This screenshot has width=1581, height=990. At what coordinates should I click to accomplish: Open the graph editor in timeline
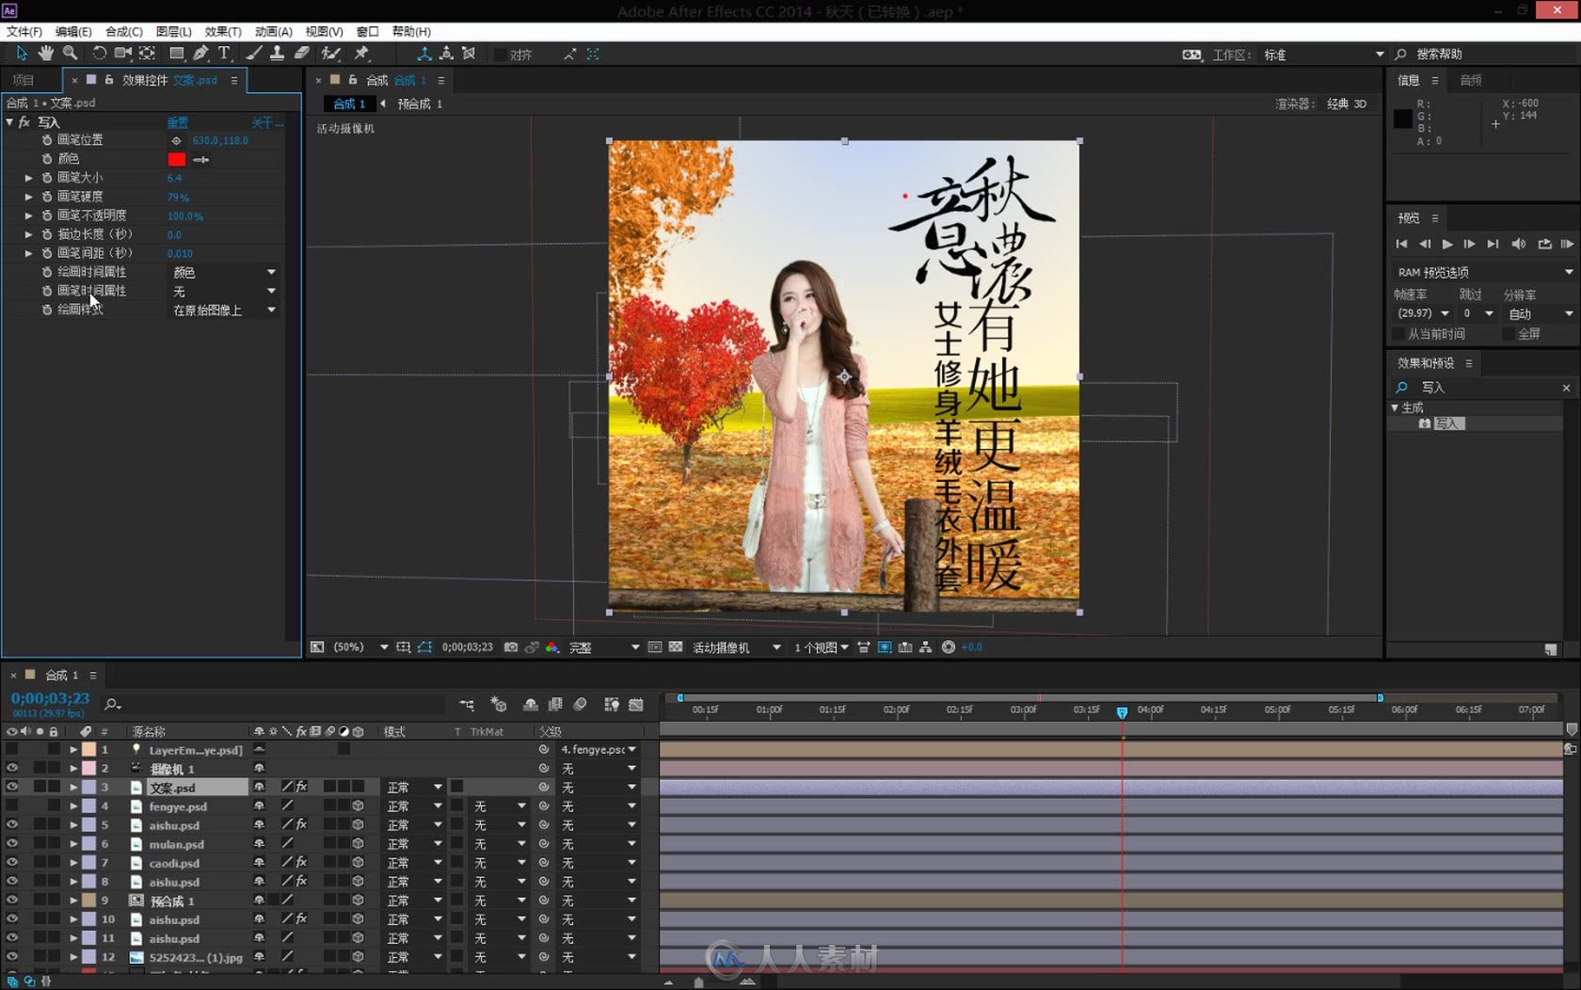point(636,704)
